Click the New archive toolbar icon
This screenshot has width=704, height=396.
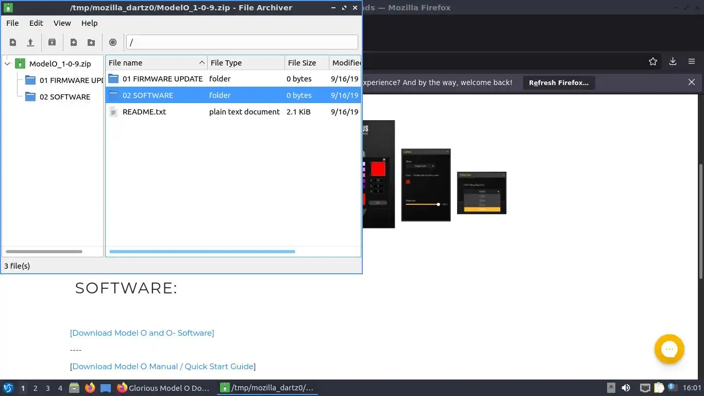coord(13,42)
